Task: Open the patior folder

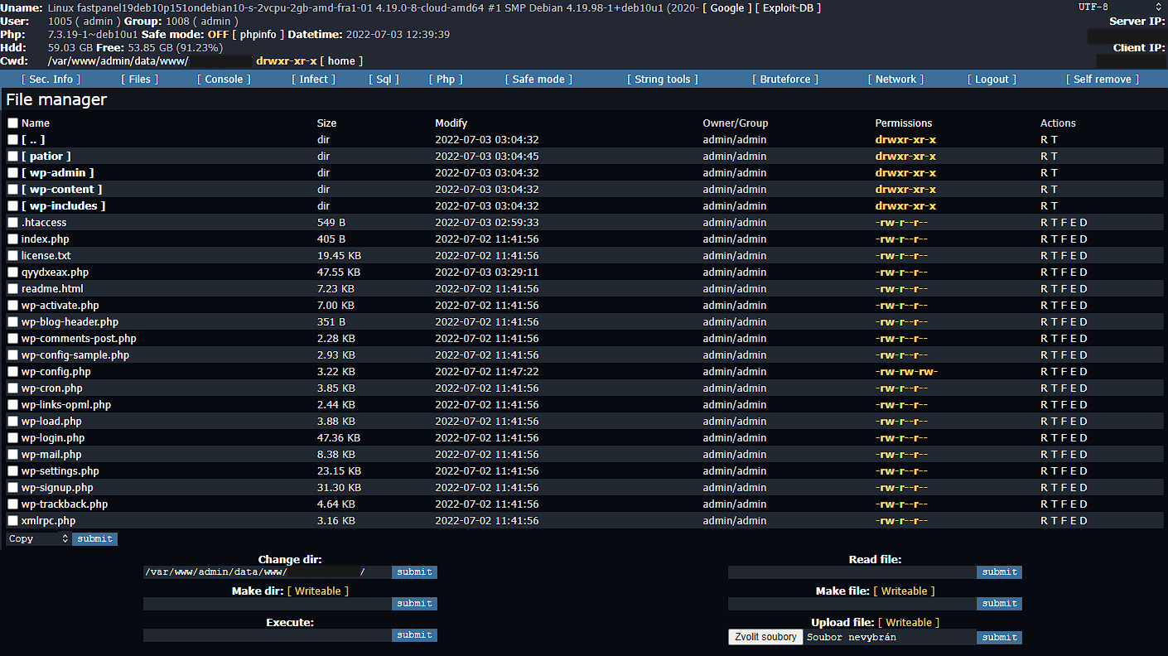Action: pos(46,157)
